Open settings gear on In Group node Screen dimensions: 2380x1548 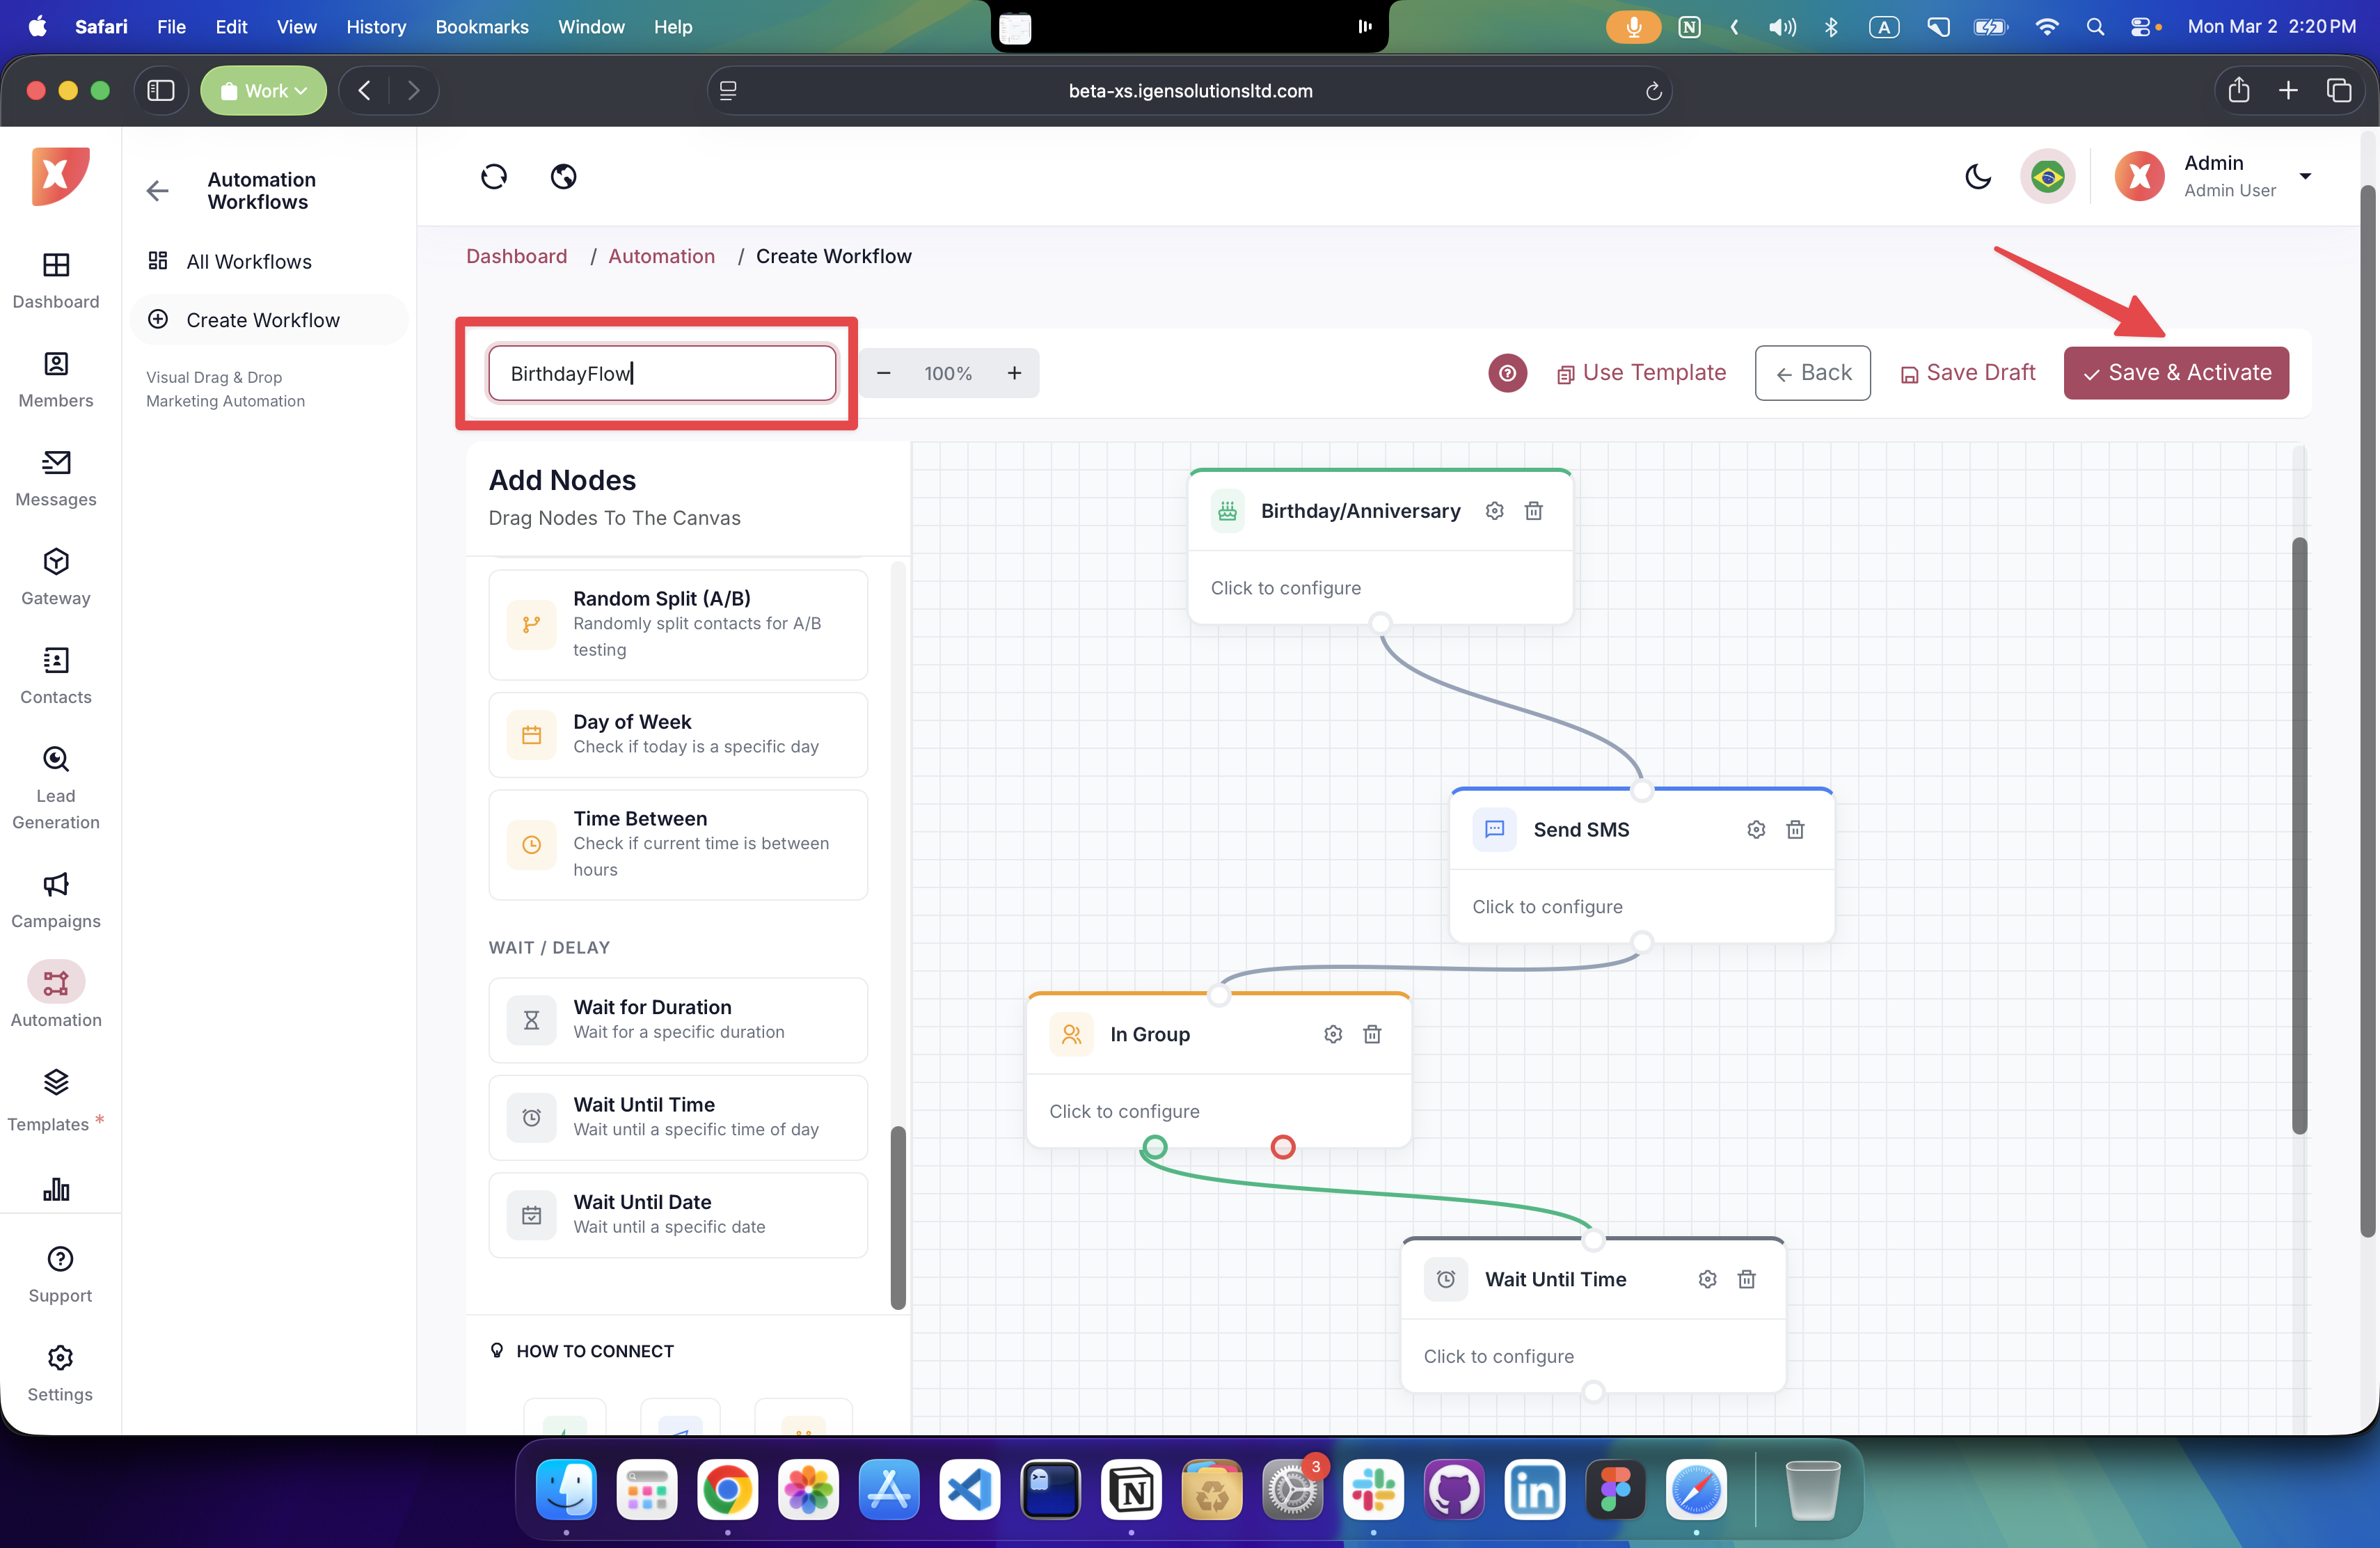point(1333,1034)
